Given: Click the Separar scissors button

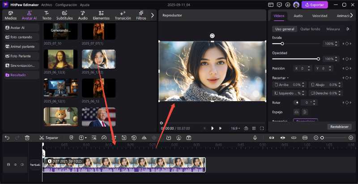Looking at the screenshot, I should click(49, 138).
